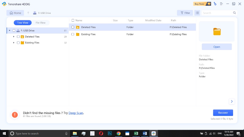Sort by the Type column header

point(130,20)
